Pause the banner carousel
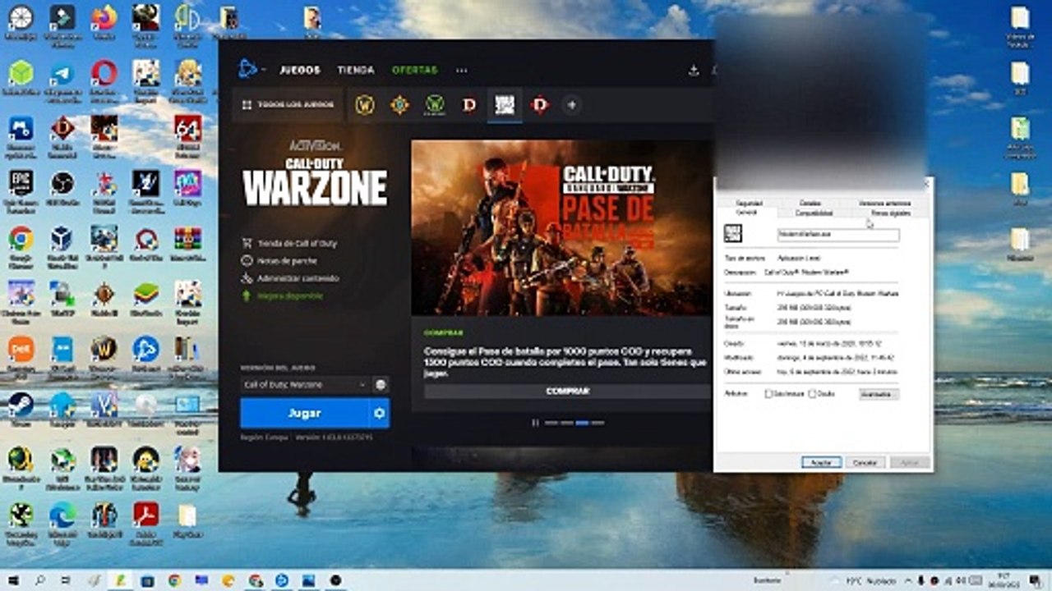Image resolution: width=1052 pixels, height=591 pixels. (535, 423)
